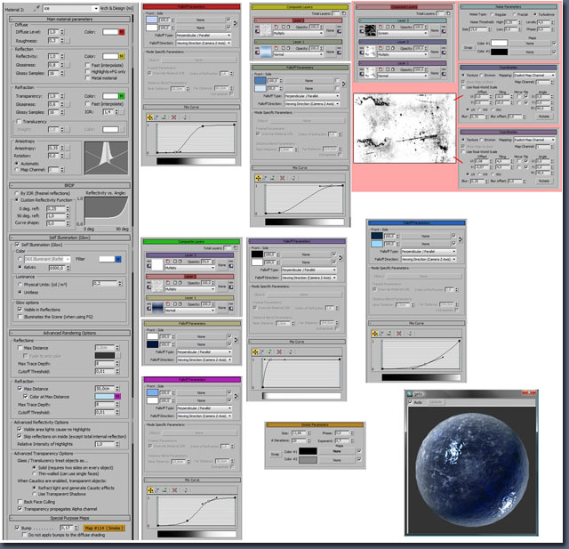The height and width of the screenshot is (549, 569).
Task: Add new layer in green Composite Layers
Action: [x=236, y=248]
